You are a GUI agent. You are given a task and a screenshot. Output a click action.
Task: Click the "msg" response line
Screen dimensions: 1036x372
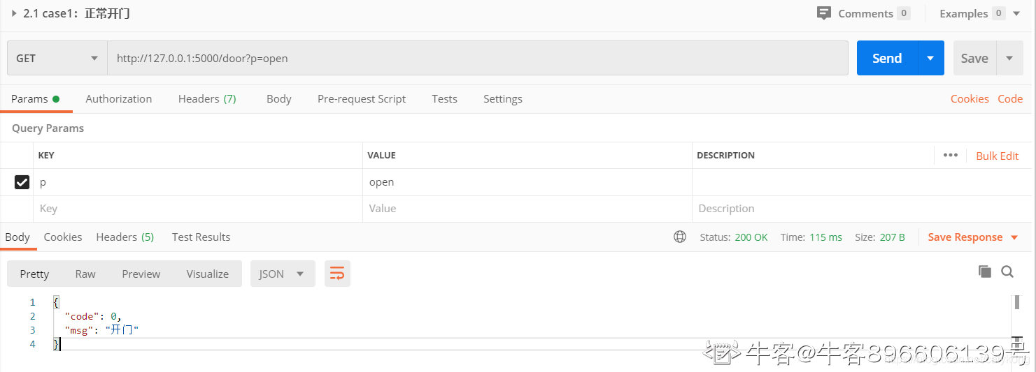pyautogui.click(x=101, y=330)
